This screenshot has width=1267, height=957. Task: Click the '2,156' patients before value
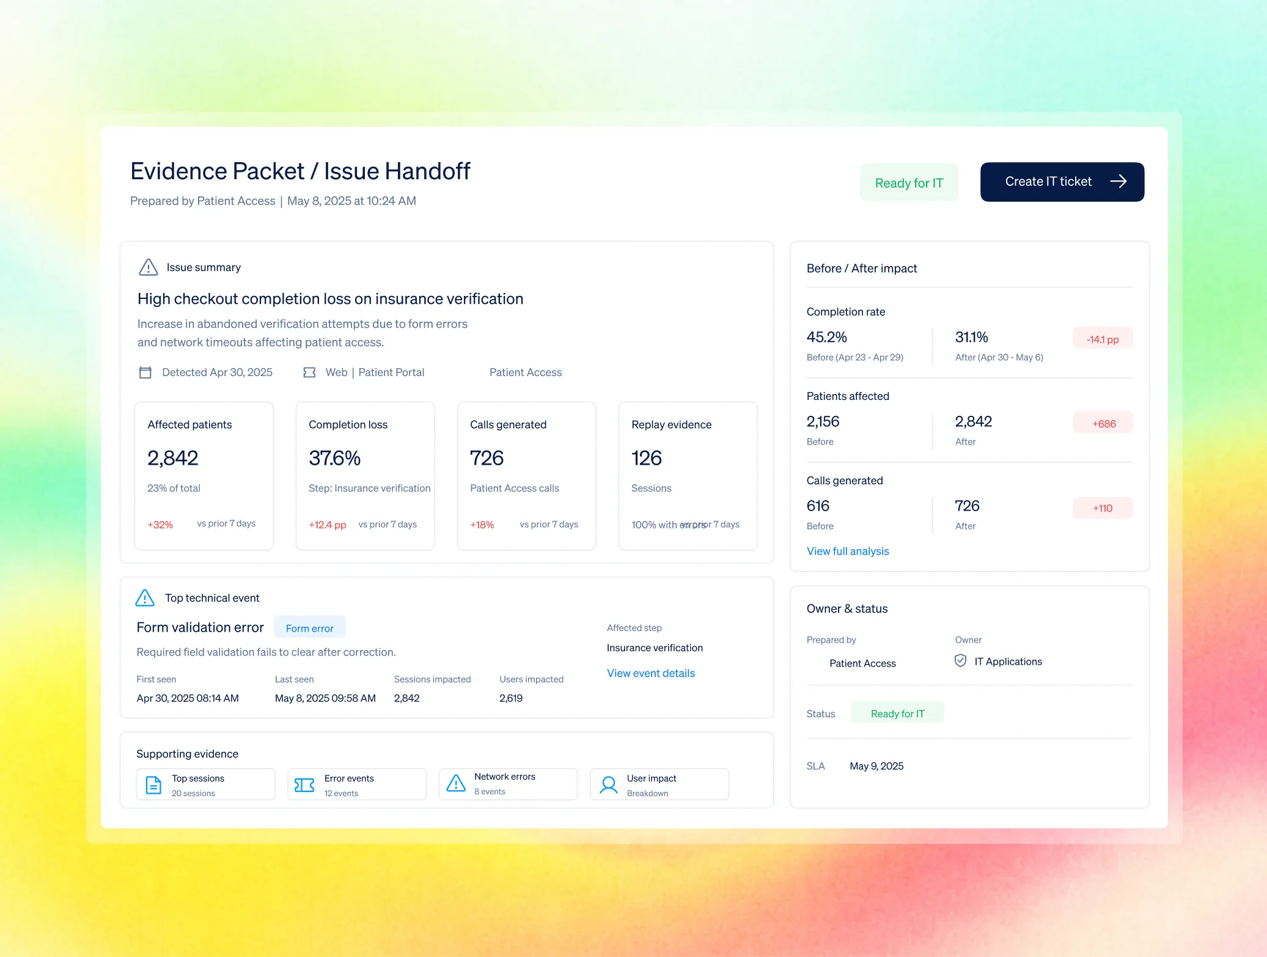823,422
